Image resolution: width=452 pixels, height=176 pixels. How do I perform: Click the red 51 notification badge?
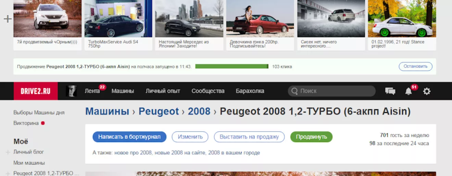[414, 87]
